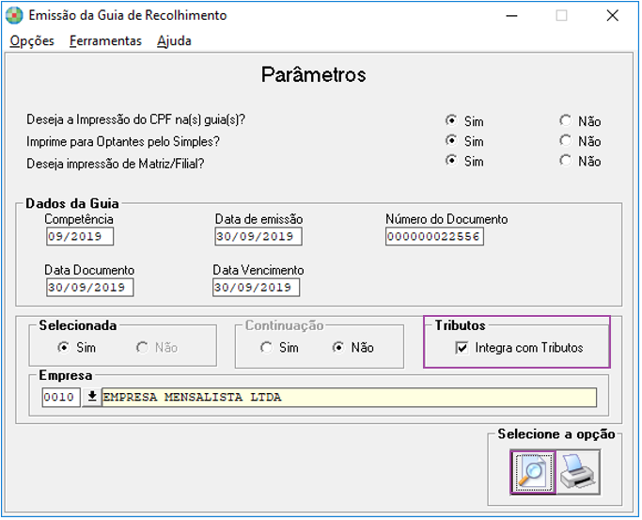Open the Empresa lookup arrow button
This screenshot has height=520, width=642.
click(92, 397)
